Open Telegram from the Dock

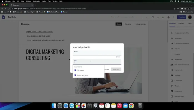[72, 106]
